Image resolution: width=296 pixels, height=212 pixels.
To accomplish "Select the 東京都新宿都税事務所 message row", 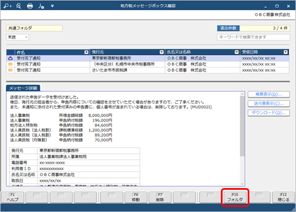I will (x=148, y=58).
